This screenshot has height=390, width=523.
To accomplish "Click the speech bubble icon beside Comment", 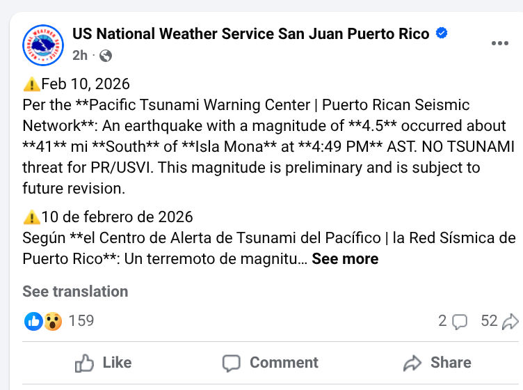I will (x=232, y=362).
